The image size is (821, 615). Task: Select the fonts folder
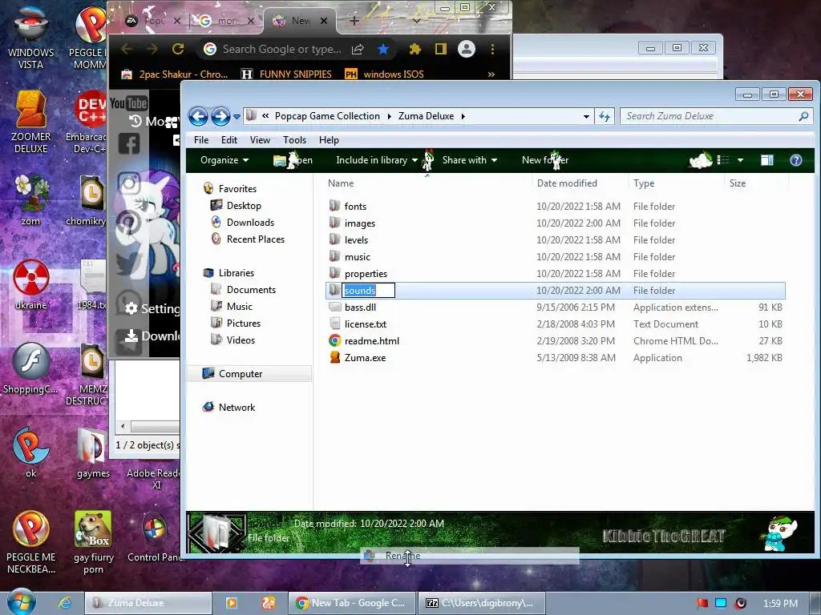tap(355, 206)
